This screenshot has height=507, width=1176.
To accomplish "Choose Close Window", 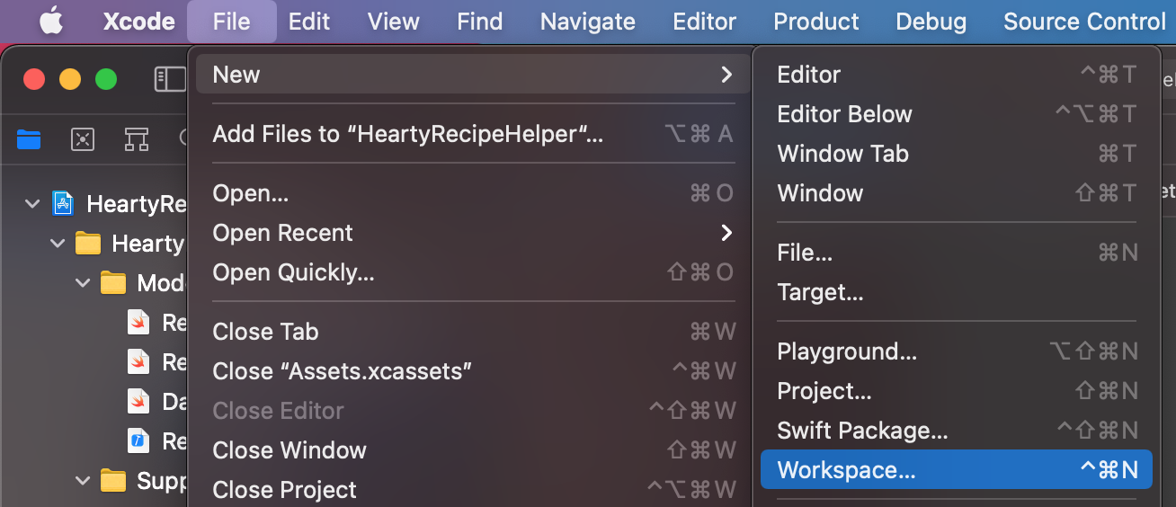I will [x=473, y=450].
